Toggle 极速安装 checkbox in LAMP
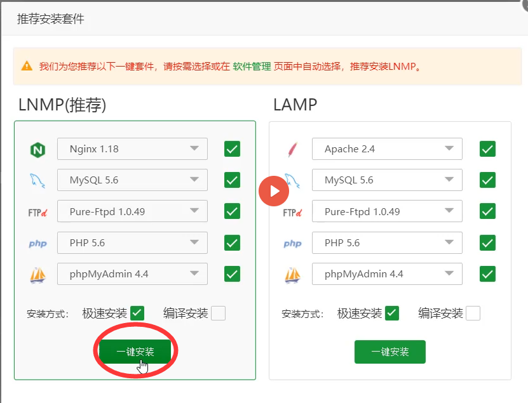 point(392,313)
